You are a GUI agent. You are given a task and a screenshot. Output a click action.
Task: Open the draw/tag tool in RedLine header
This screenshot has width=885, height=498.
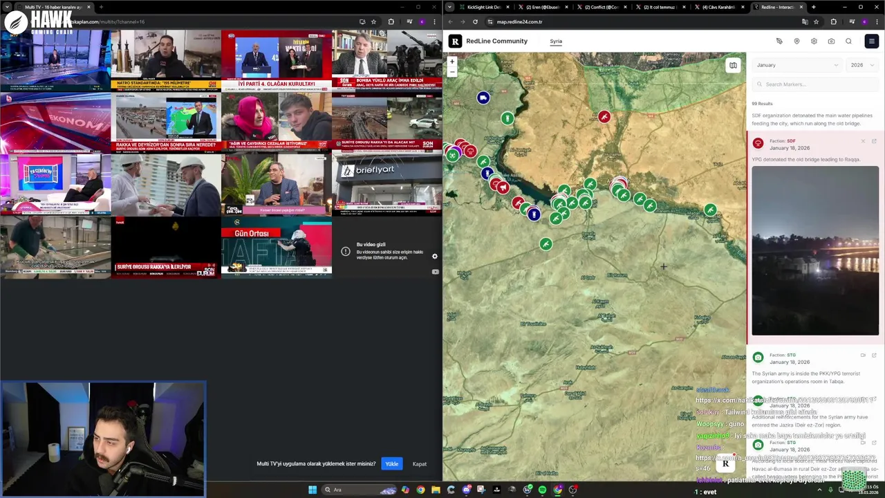[779, 41]
